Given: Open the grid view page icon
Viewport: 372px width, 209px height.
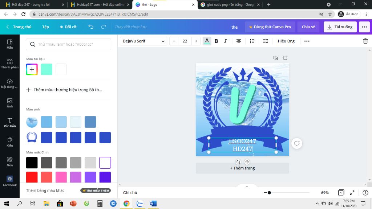Looking at the screenshot, I should pos(341,192).
